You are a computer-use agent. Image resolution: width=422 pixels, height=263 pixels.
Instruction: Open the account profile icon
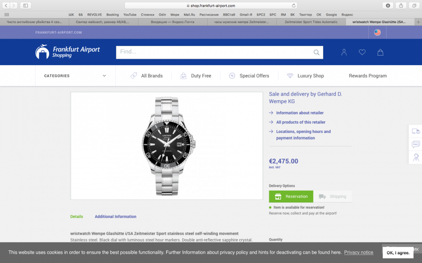point(344,52)
